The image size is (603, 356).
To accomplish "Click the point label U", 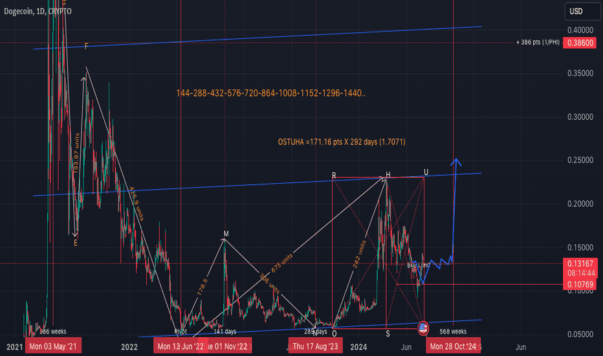I will click(x=426, y=172).
